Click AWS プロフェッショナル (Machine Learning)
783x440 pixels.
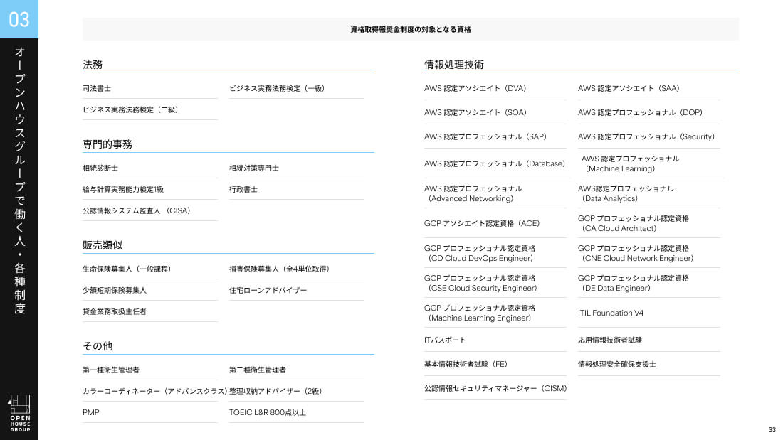[630, 163]
